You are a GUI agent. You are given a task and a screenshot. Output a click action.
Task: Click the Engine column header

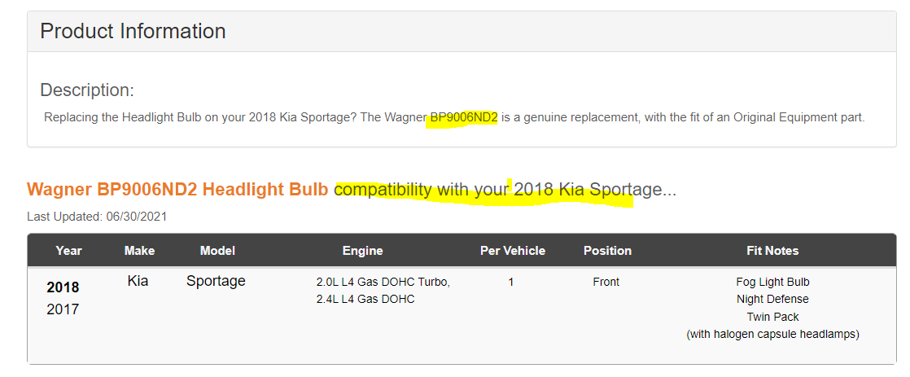362,251
